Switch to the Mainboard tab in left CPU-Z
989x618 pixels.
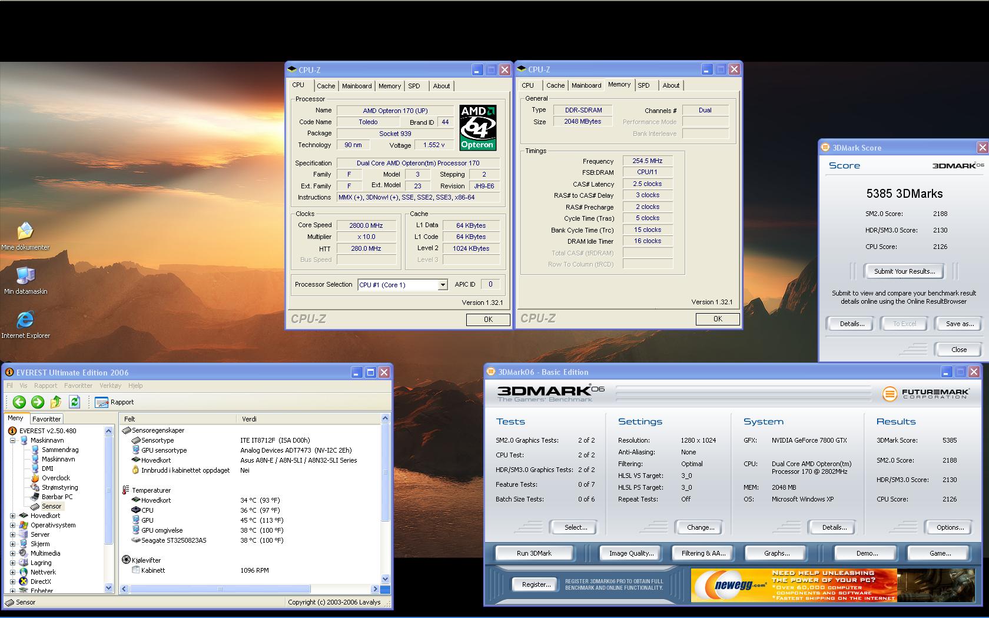[x=357, y=86]
